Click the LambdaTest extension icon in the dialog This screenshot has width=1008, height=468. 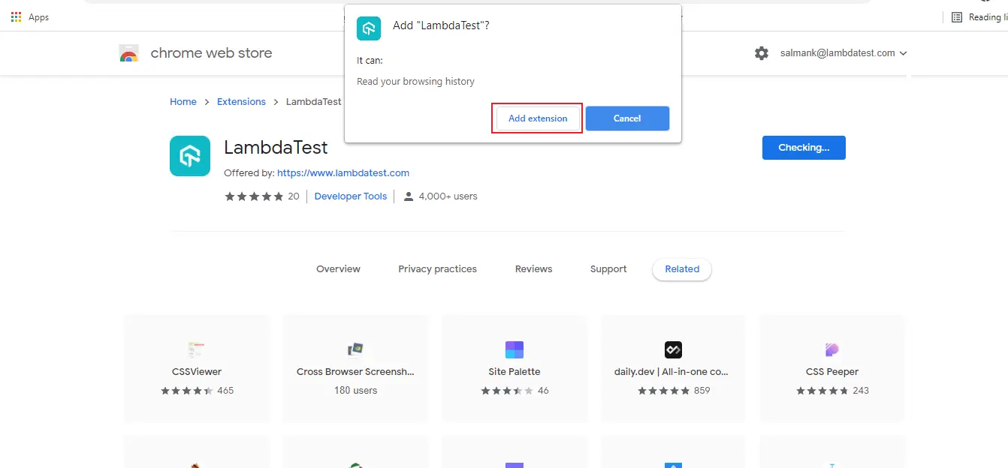point(368,28)
